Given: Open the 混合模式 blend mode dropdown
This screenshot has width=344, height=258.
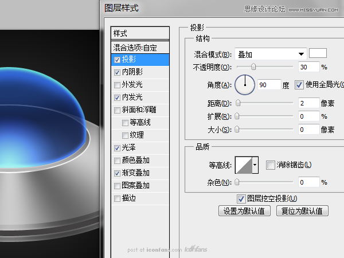Looking at the screenshot, I should [271, 54].
